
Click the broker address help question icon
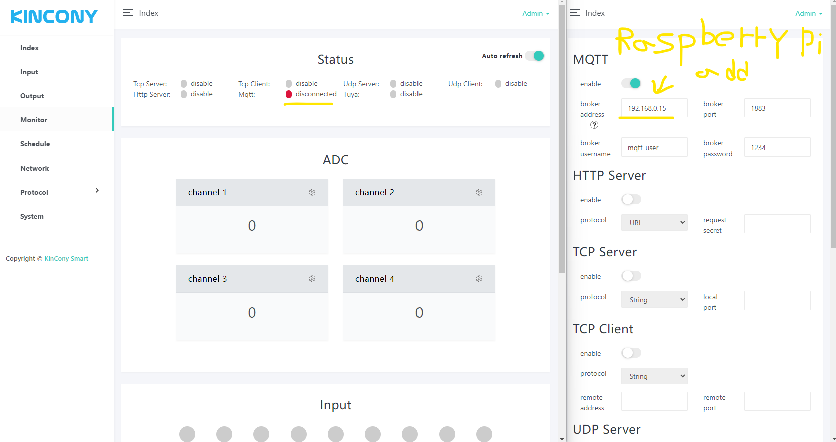[594, 125]
